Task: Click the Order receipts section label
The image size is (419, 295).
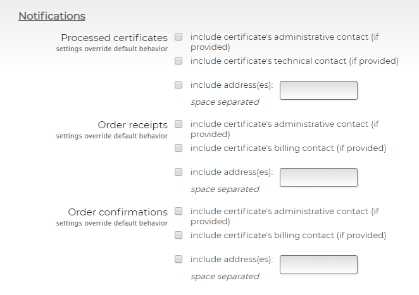Action: tap(132, 125)
